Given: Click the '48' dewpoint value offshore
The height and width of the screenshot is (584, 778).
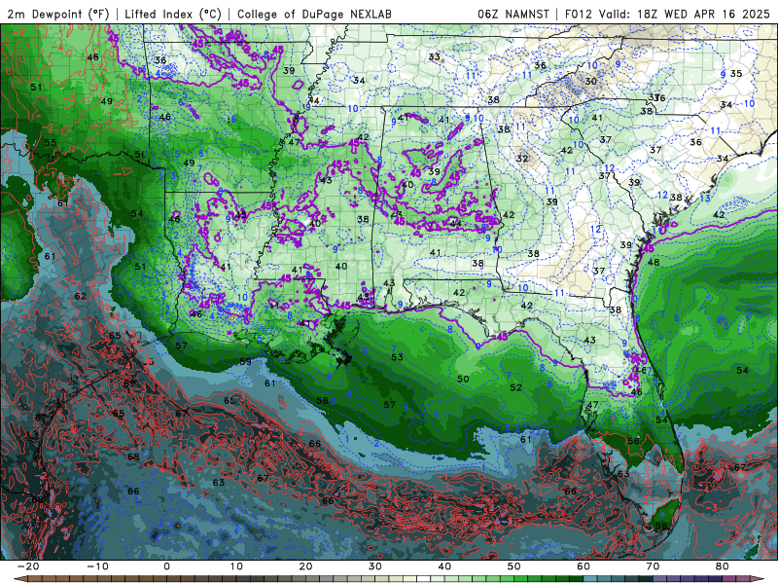Looking at the screenshot, I should point(654,262).
